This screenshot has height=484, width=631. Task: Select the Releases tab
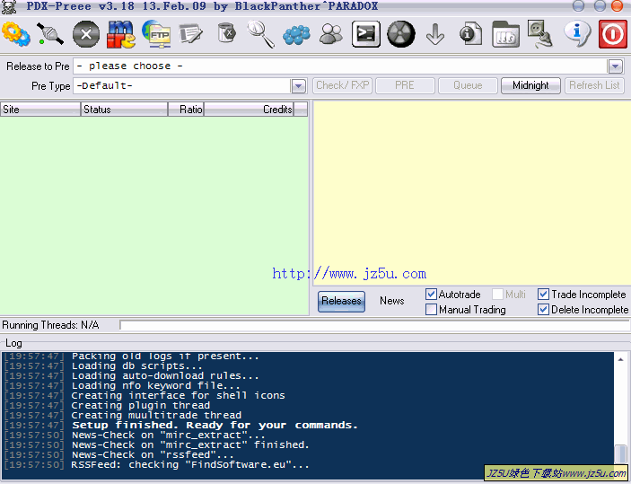click(x=341, y=302)
